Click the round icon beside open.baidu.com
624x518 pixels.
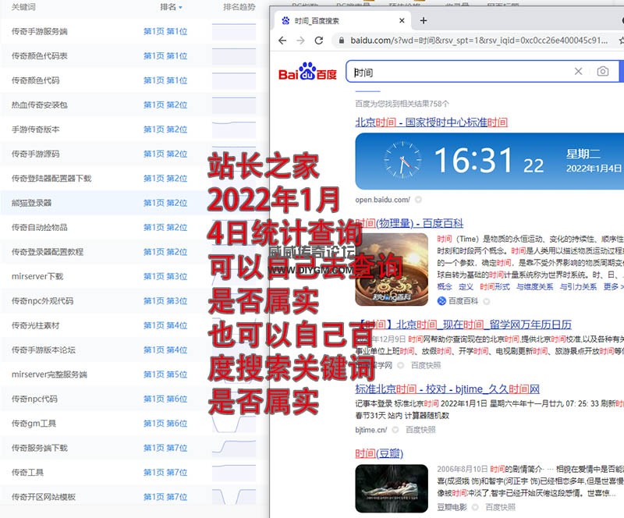point(418,200)
